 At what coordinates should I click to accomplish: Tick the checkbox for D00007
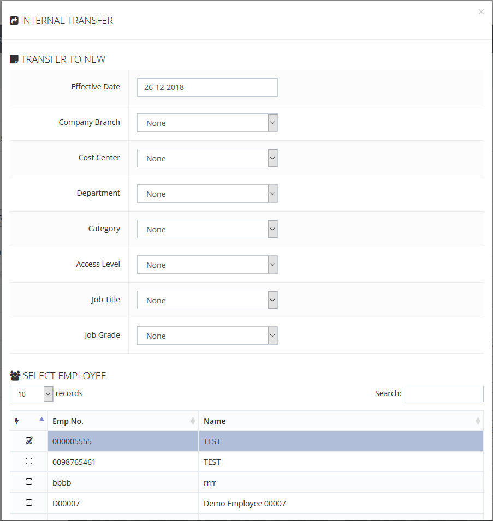29,502
